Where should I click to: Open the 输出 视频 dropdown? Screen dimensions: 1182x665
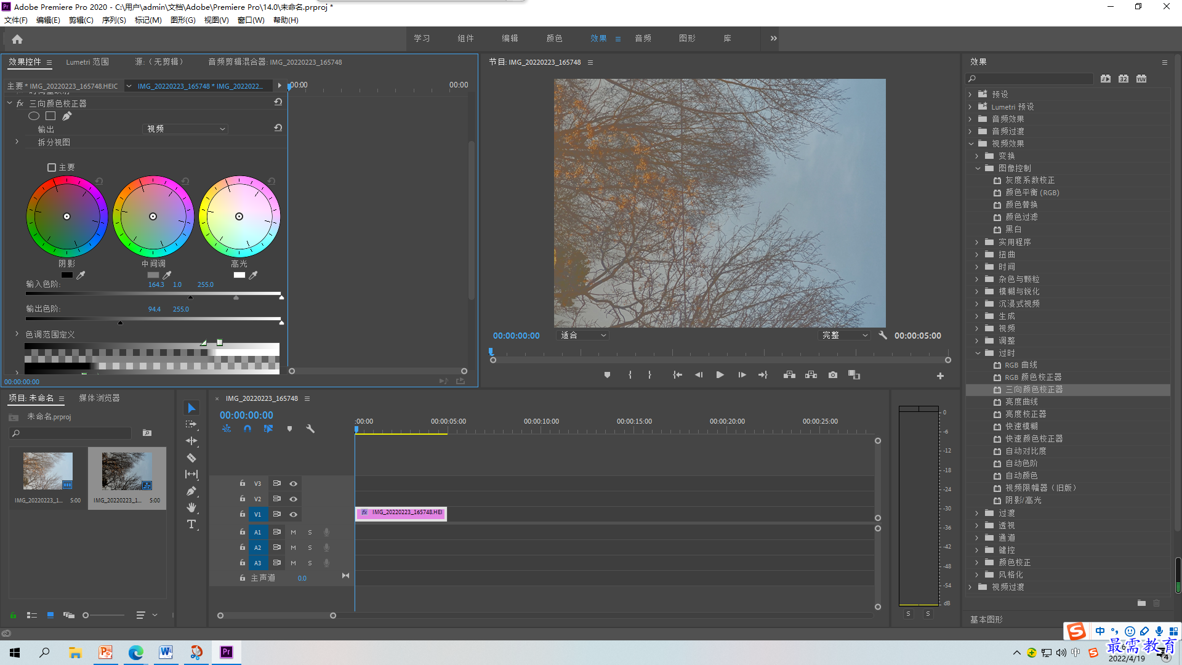point(185,129)
